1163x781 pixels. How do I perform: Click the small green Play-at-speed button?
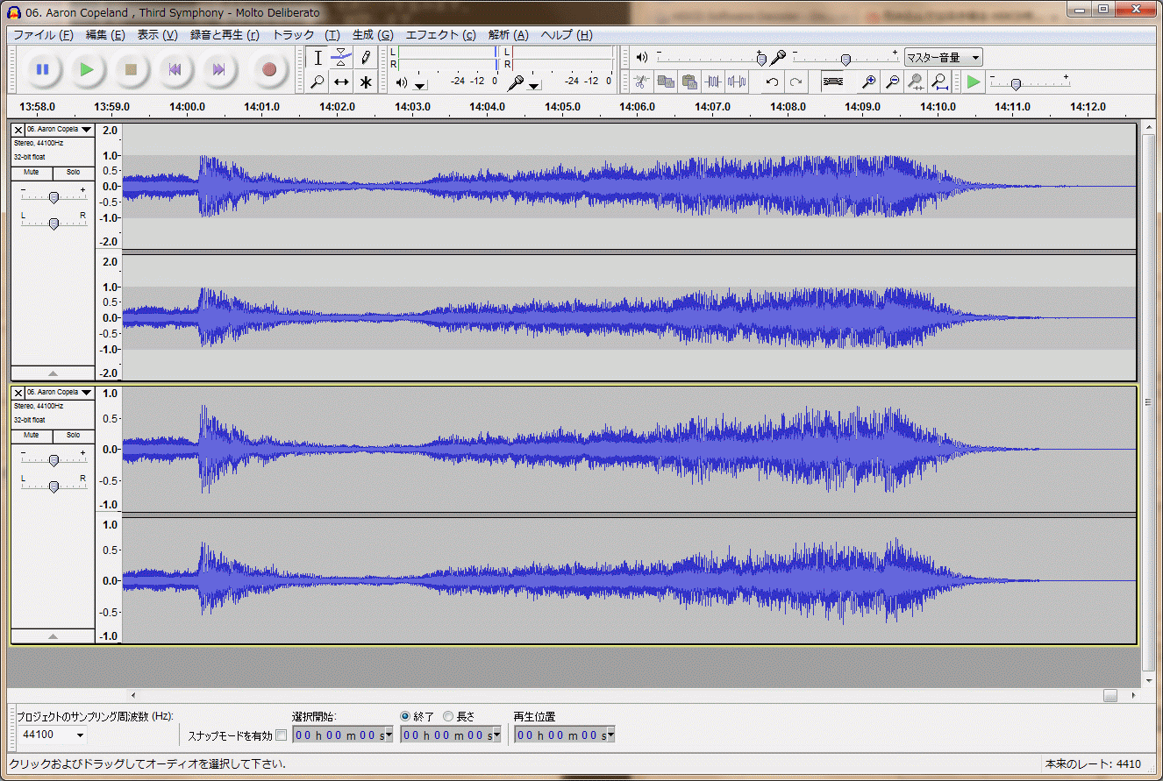[x=974, y=82]
